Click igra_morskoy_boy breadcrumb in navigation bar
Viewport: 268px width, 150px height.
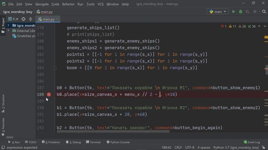pos(18,12)
